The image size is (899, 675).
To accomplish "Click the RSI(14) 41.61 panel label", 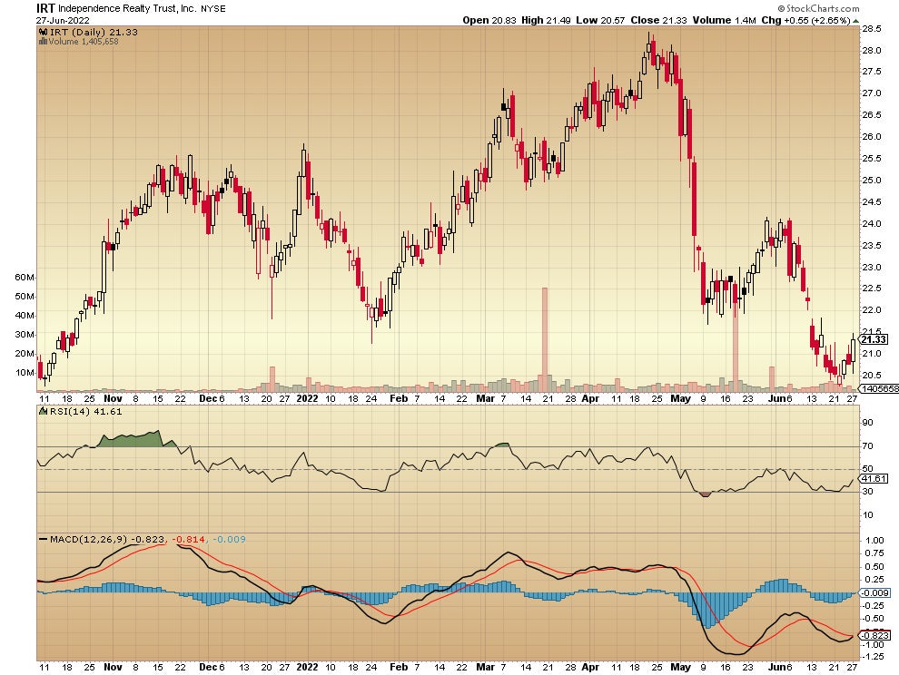I will click(x=85, y=411).
